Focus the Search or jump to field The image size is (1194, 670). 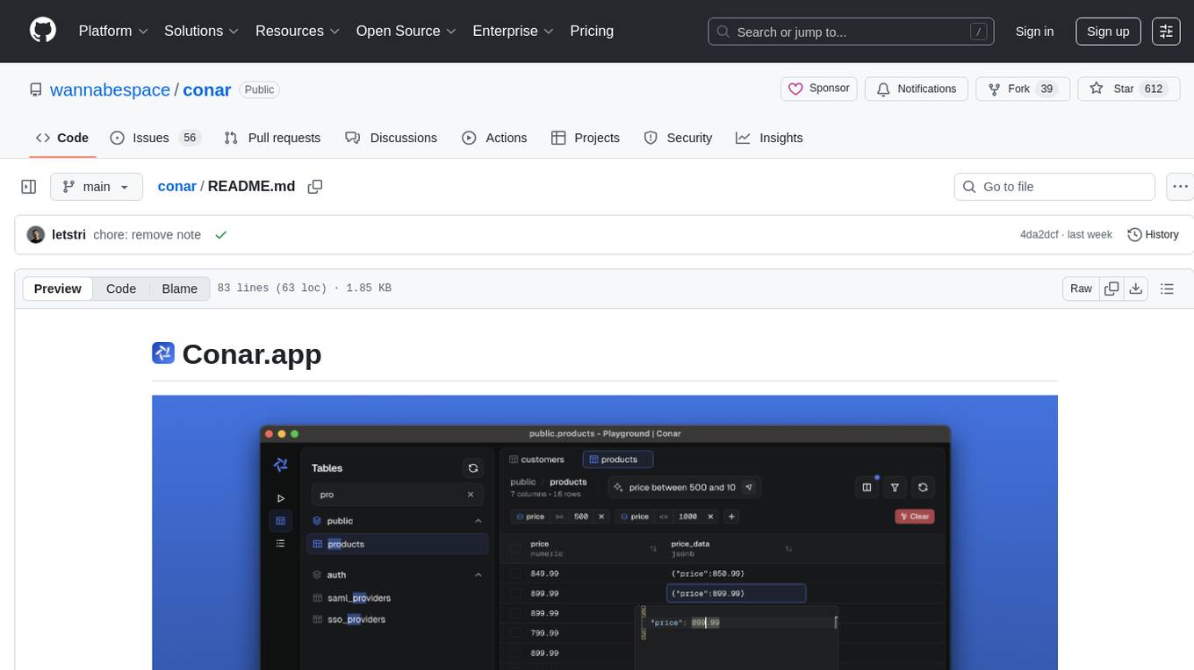point(851,32)
